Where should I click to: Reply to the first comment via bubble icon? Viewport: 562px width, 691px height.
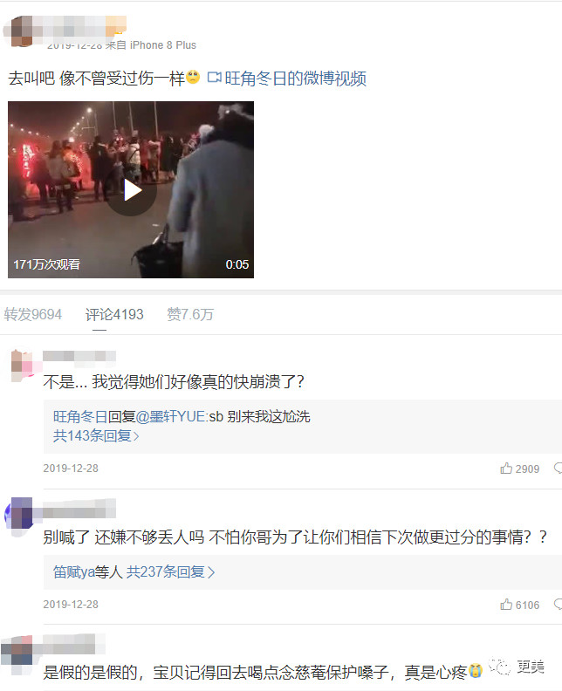[558, 468]
